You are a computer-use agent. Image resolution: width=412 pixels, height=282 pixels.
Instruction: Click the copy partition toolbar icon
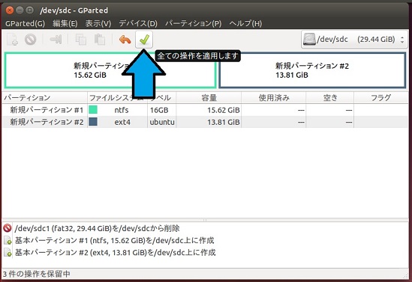click(80, 40)
